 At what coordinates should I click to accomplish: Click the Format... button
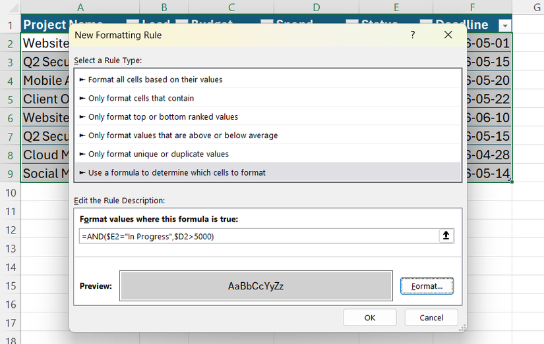click(x=427, y=286)
